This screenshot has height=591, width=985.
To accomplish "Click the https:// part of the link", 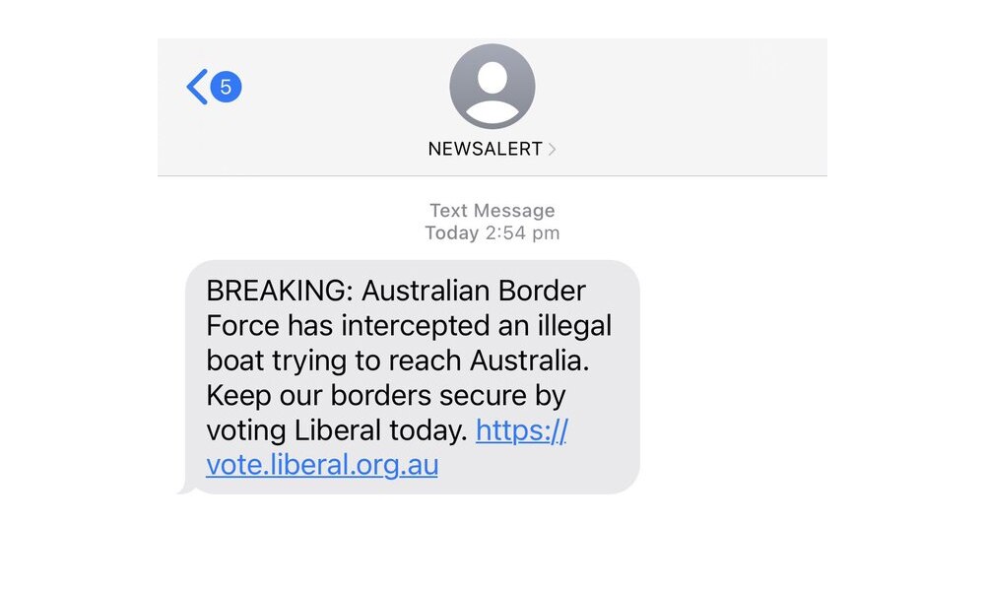I will click(521, 430).
